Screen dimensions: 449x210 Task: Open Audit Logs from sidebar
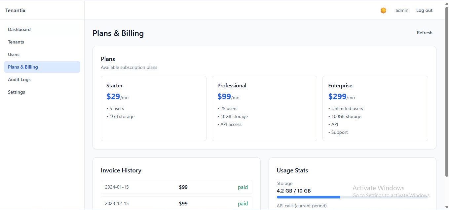19,79
